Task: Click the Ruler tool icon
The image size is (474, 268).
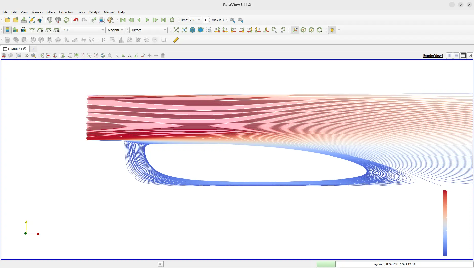Action: pyautogui.click(x=176, y=40)
